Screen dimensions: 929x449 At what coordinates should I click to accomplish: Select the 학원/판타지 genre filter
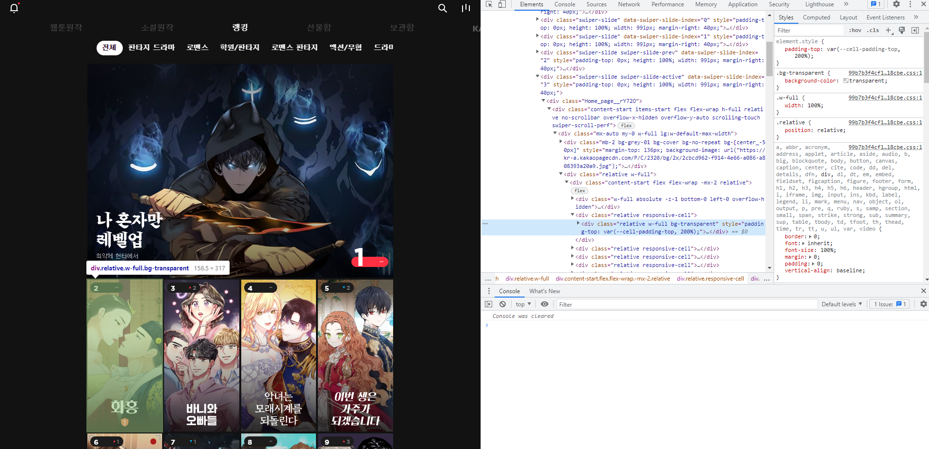coord(240,47)
